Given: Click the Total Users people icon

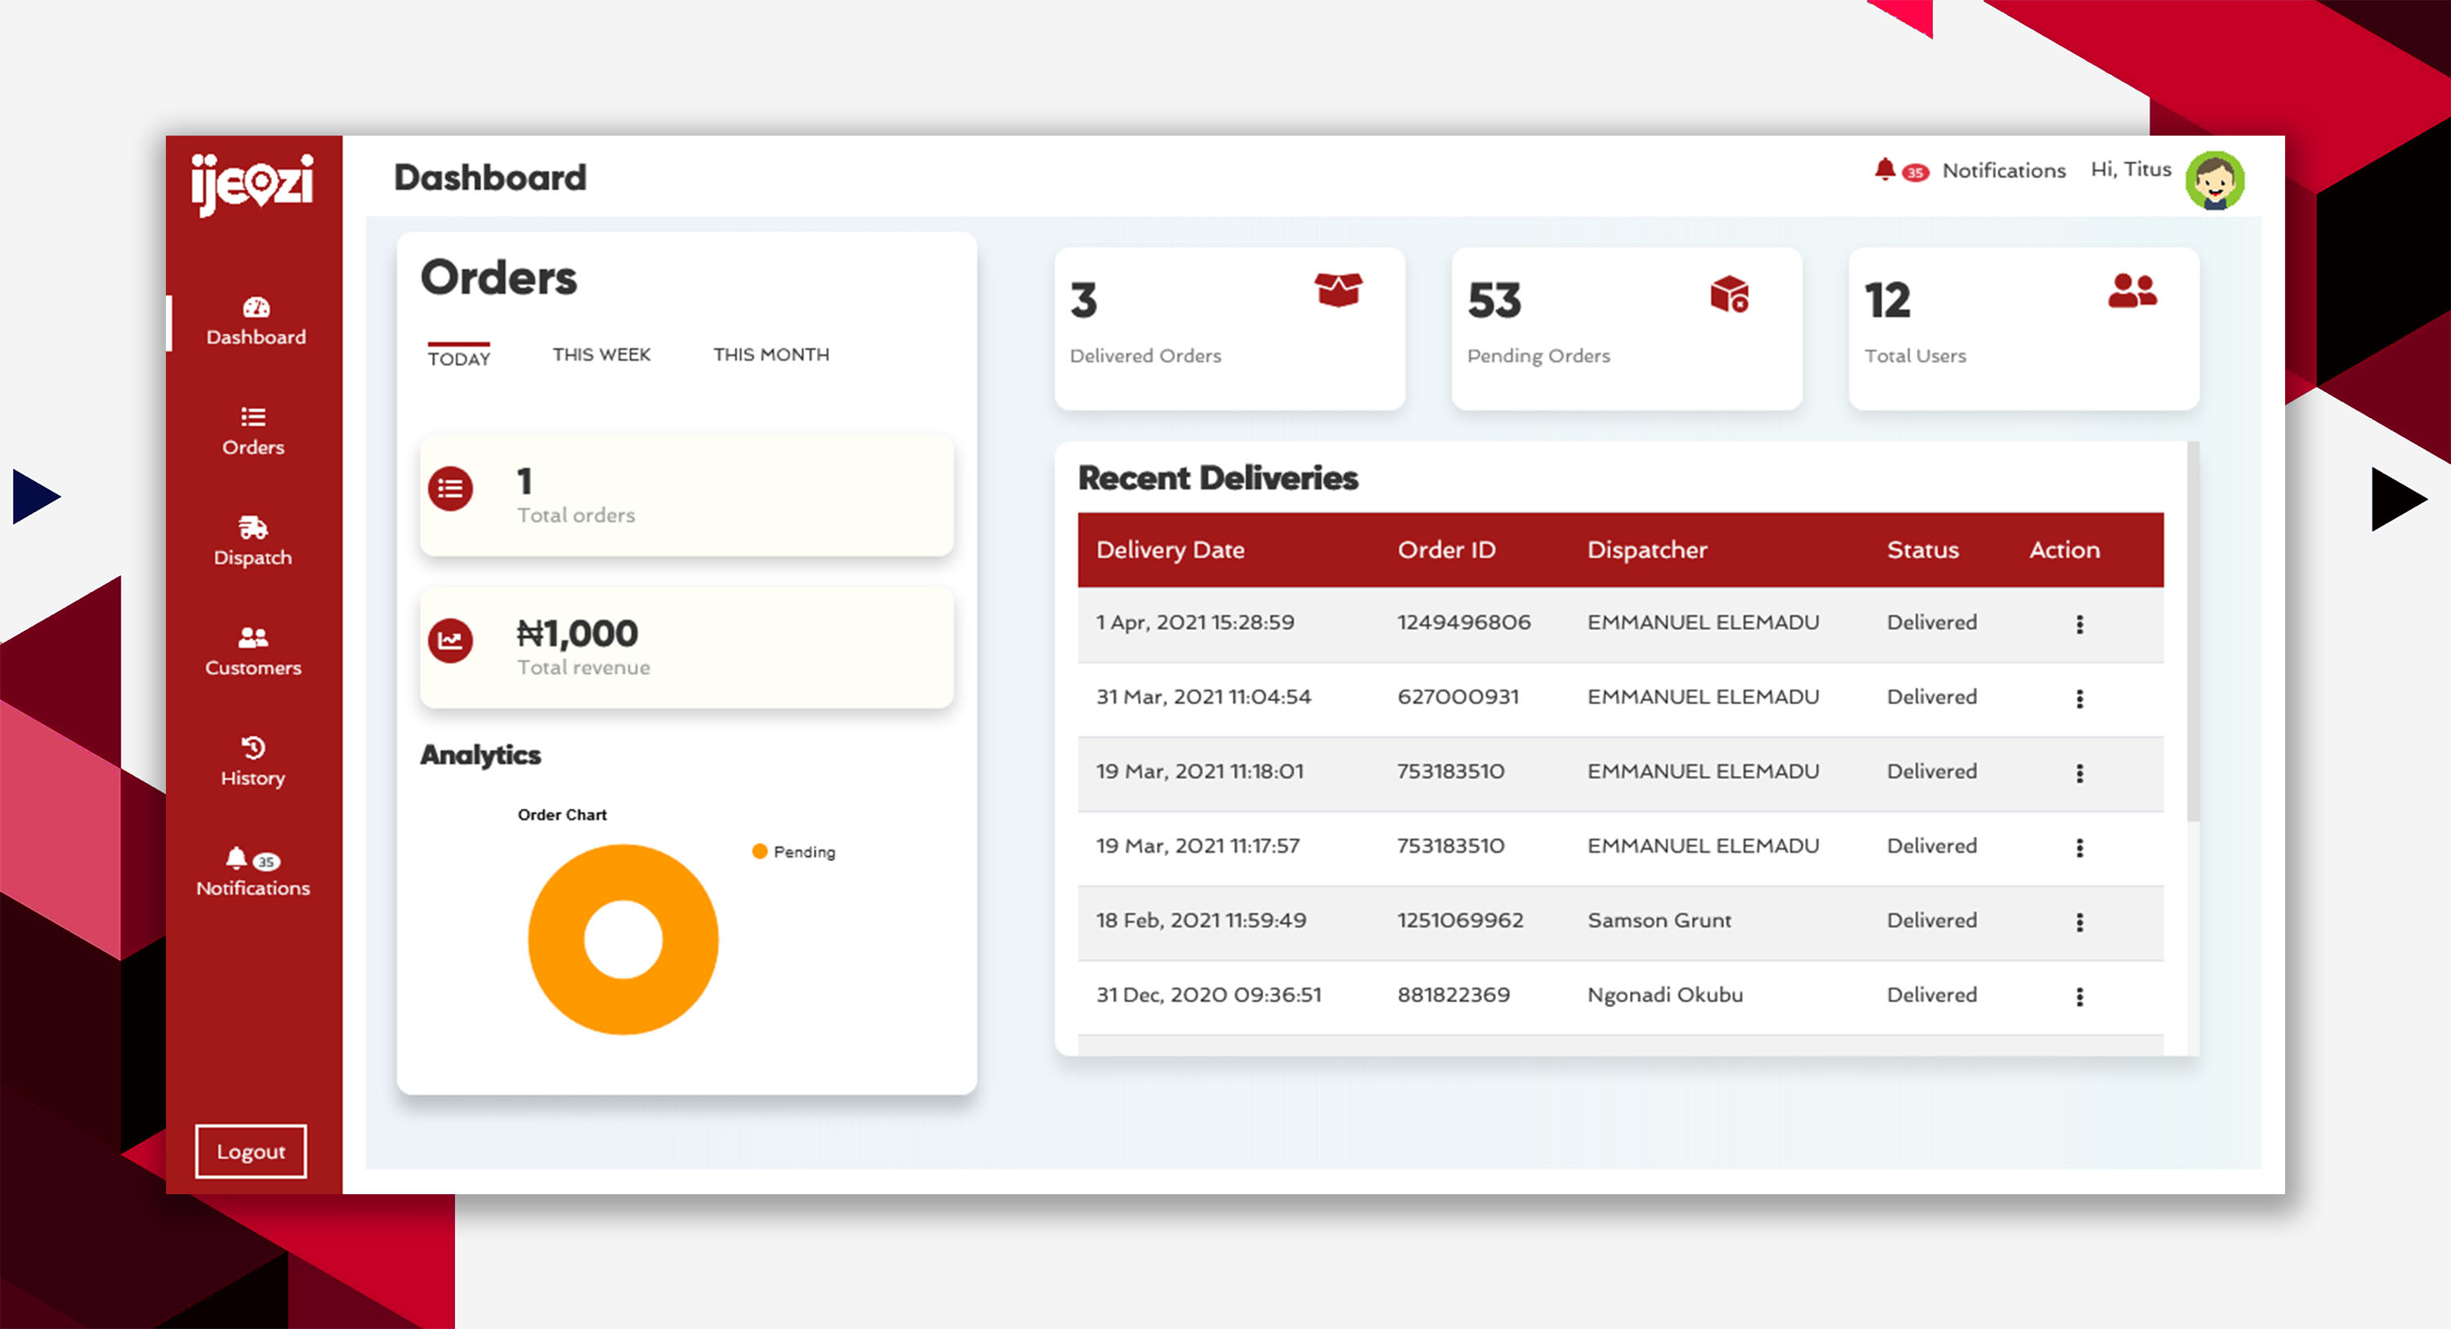Looking at the screenshot, I should [2132, 290].
